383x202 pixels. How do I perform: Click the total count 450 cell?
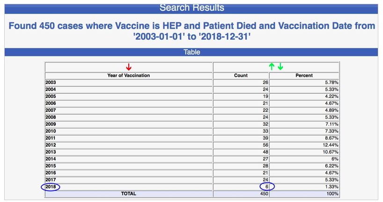point(264,194)
